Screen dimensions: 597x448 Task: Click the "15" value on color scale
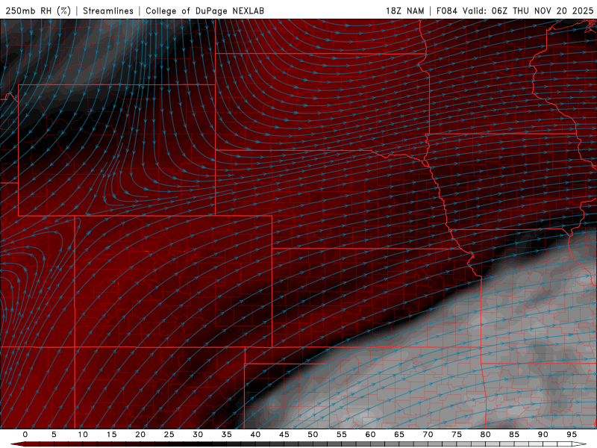111,435
